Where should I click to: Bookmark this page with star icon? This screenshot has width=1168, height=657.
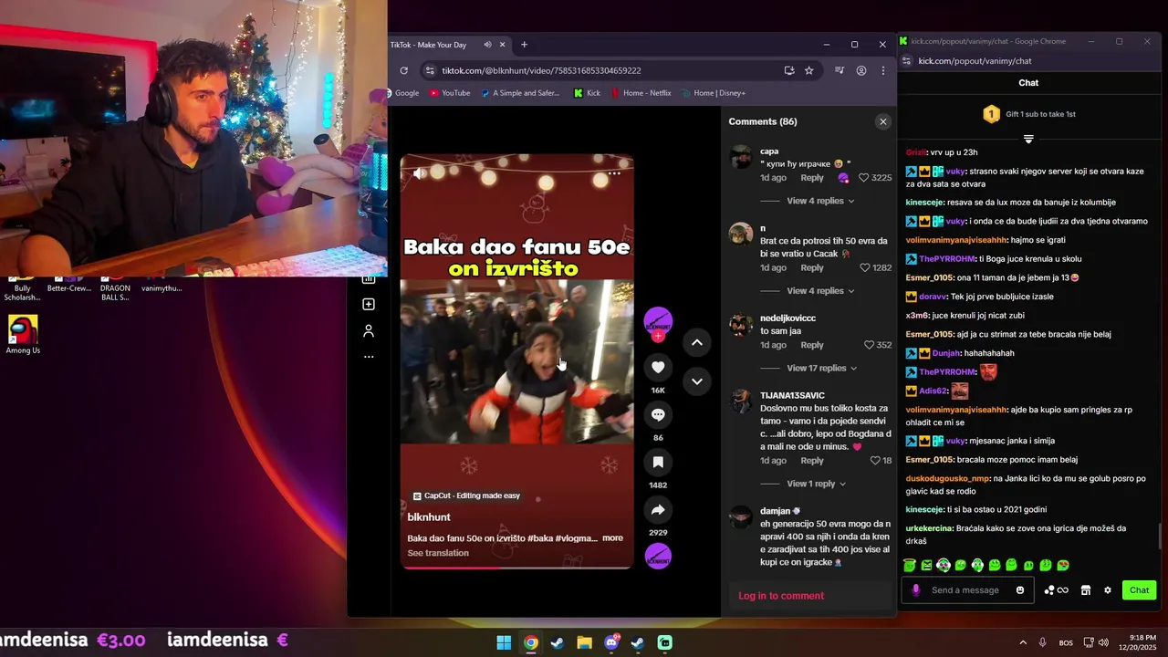808,70
